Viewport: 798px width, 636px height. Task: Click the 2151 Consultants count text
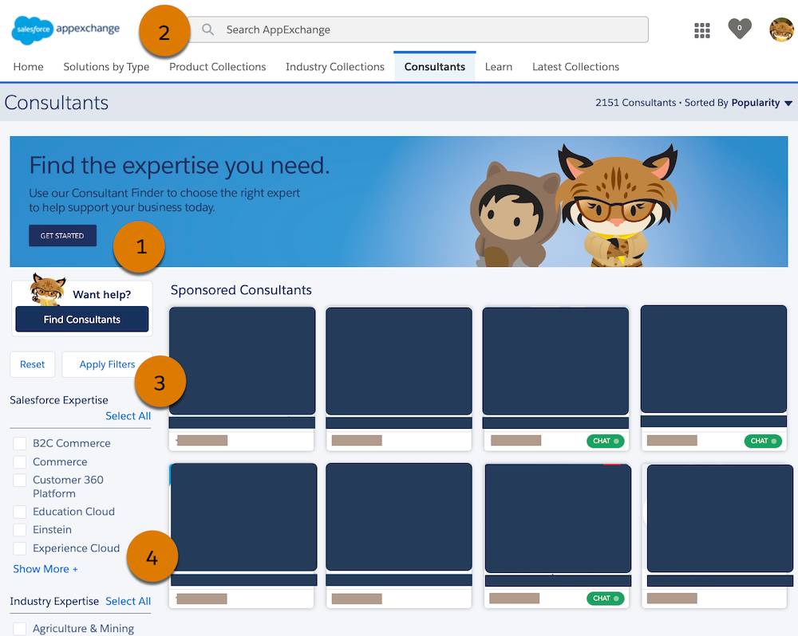[x=636, y=103]
